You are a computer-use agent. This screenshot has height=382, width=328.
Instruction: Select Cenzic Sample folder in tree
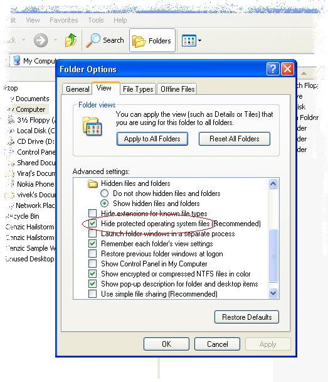31,248
